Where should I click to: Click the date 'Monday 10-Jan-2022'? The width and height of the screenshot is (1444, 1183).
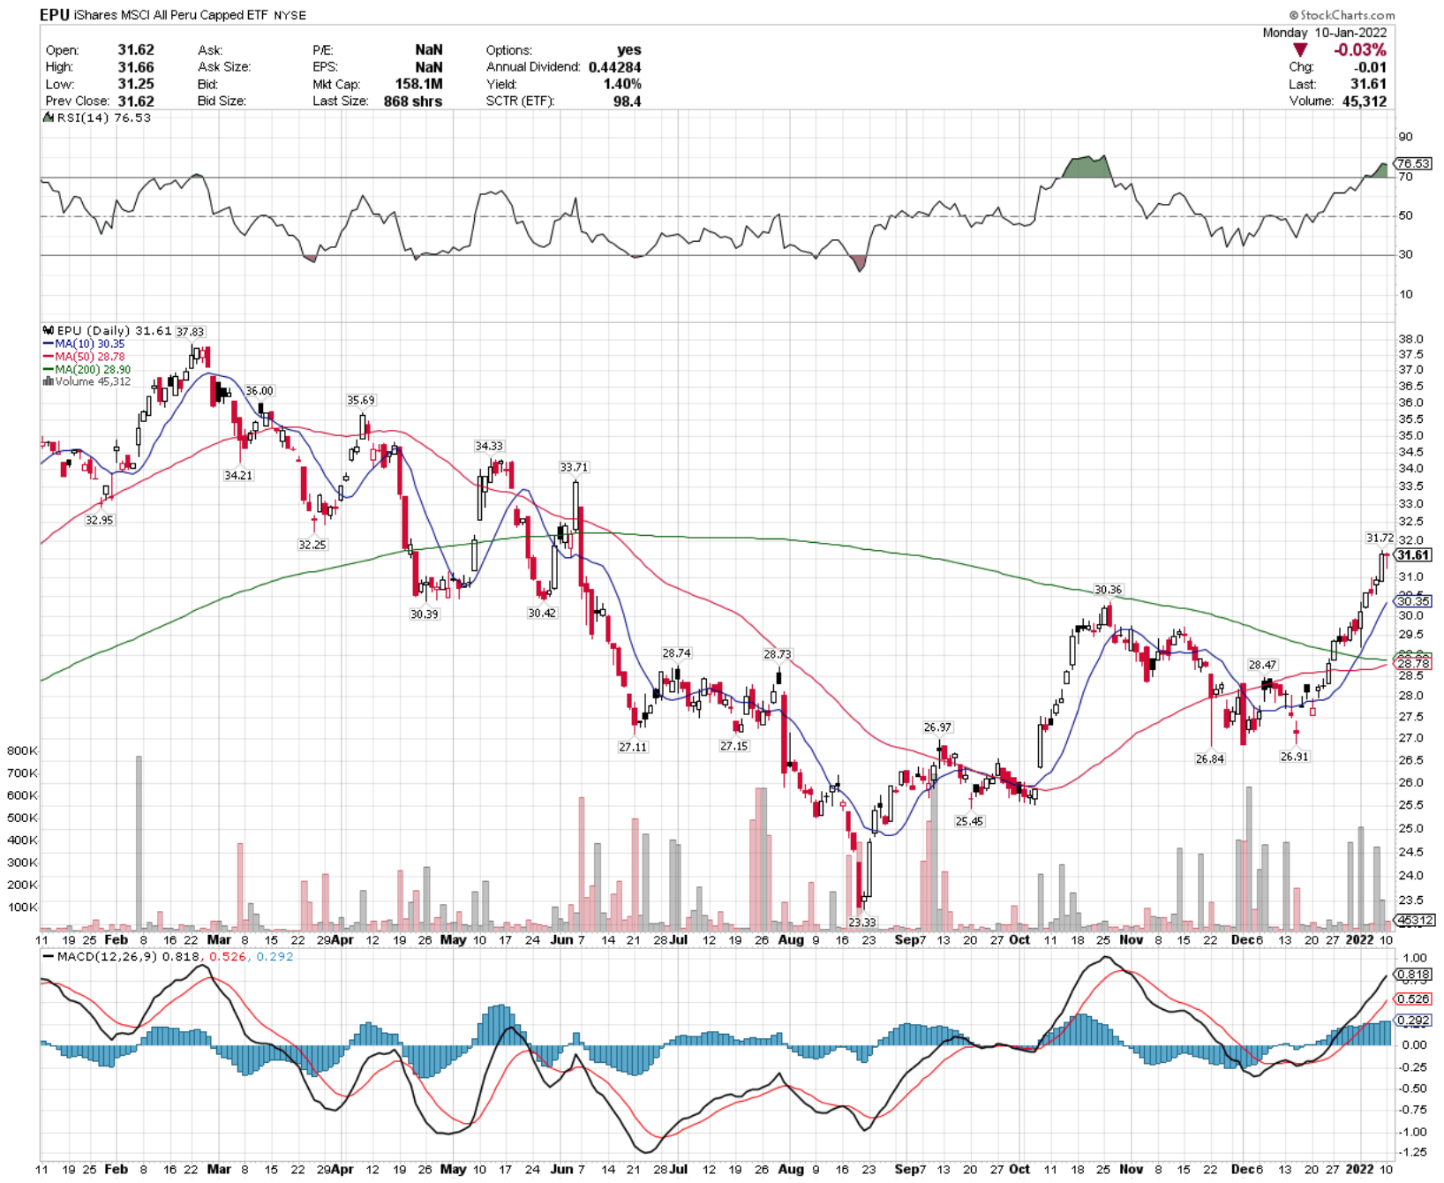click(1324, 33)
